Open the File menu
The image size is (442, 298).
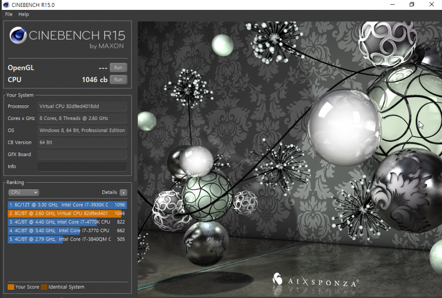tap(9, 14)
